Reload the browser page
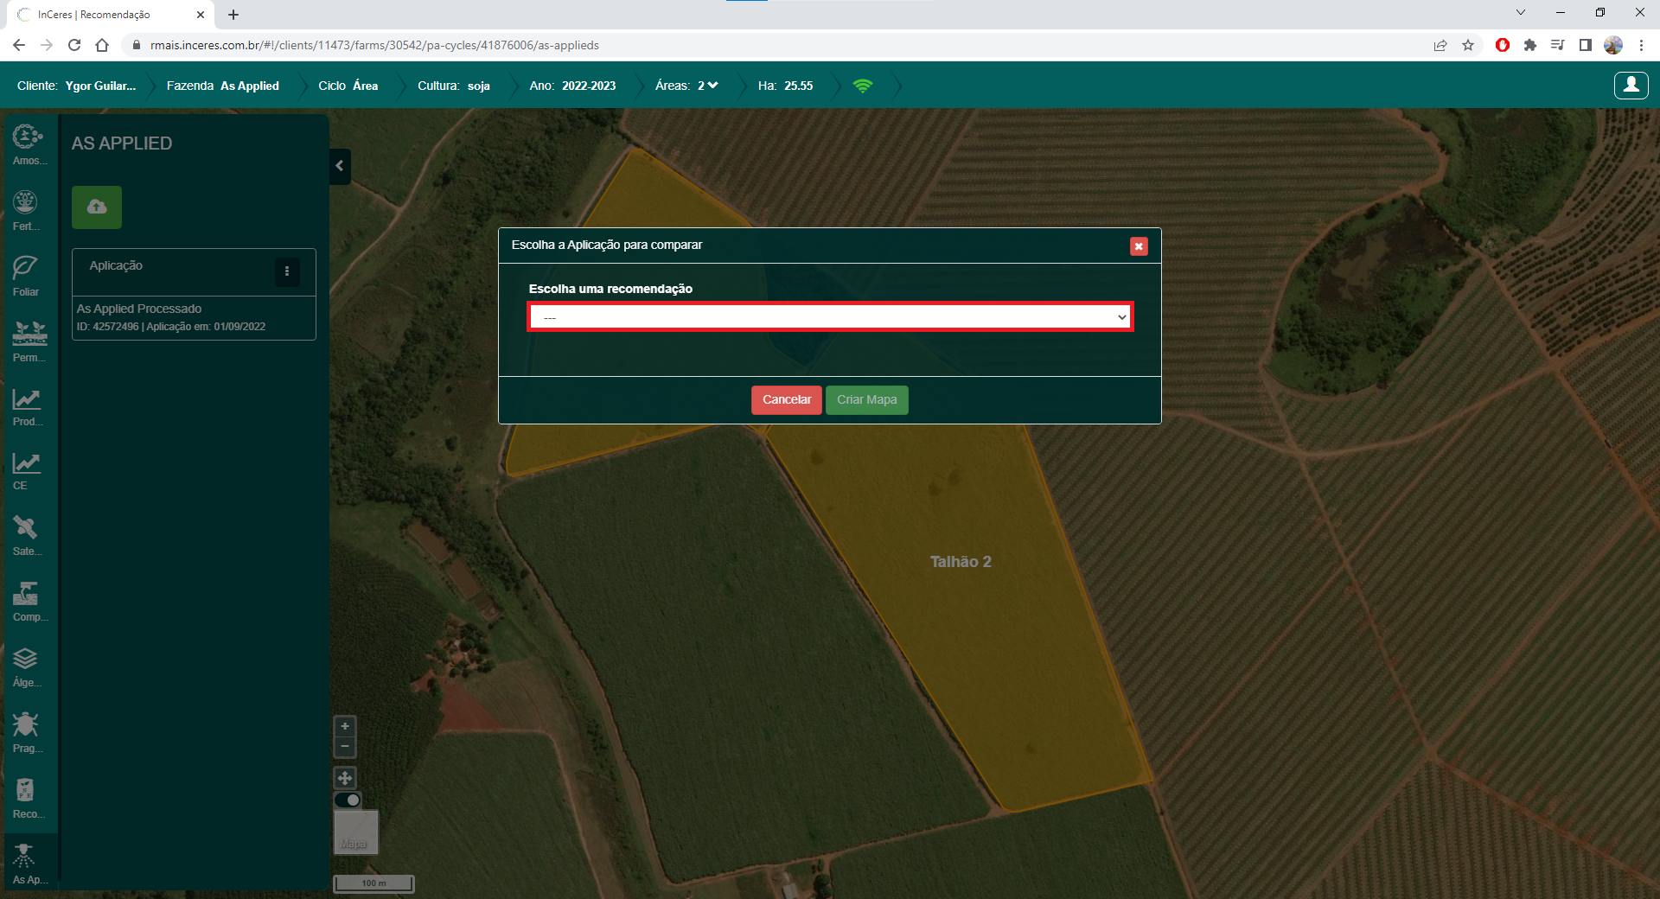Screen dimensions: 1660x899 74,45
